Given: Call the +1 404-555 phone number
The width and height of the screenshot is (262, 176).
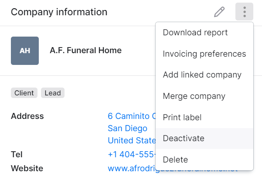Looking at the screenshot, I should 132,154.
